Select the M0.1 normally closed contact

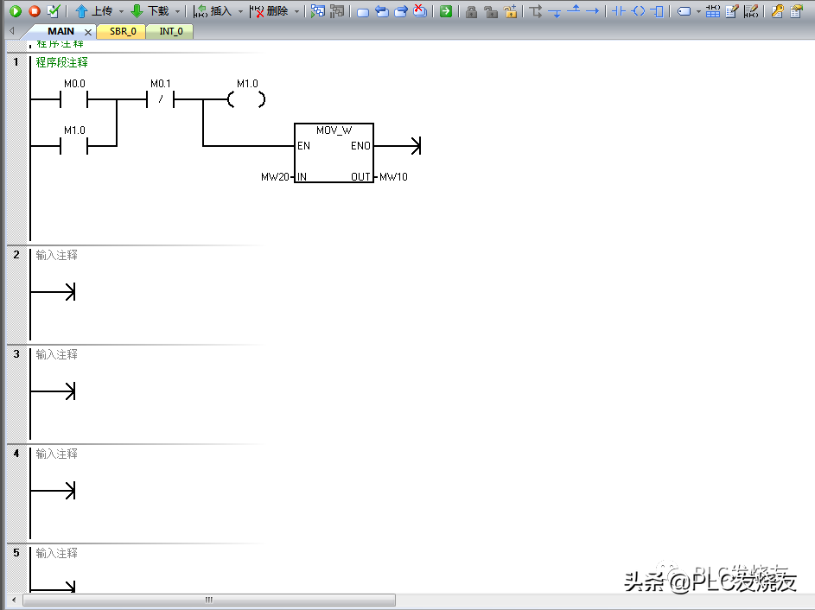pyautogui.click(x=161, y=100)
